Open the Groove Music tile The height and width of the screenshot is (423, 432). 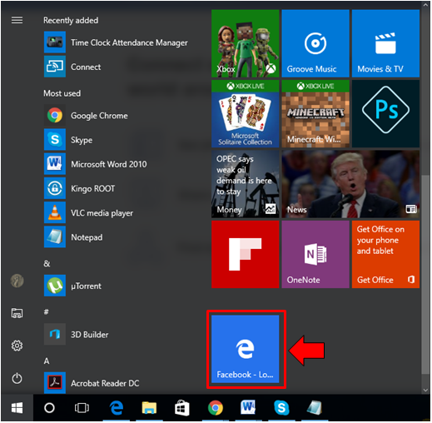pyautogui.click(x=315, y=43)
